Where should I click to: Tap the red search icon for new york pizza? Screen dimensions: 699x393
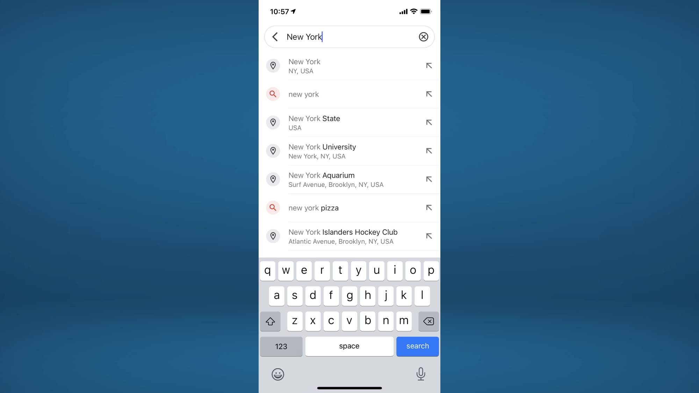(x=273, y=207)
